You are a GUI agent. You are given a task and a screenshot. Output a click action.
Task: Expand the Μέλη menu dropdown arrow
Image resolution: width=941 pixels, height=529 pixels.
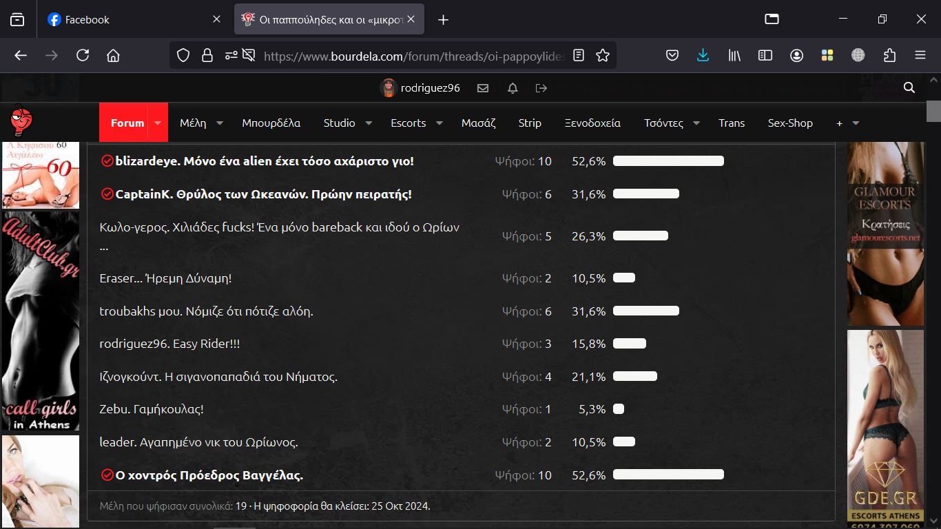[220, 123]
